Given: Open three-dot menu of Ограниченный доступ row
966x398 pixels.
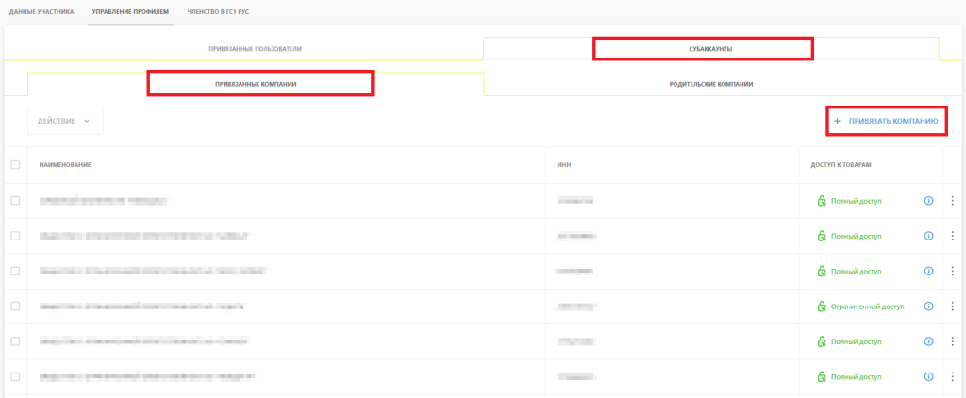Looking at the screenshot, I should 953,307.
